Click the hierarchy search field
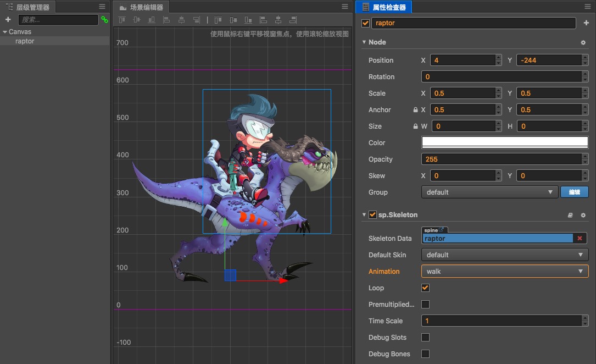This screenshot has height=364, width=596. (x=58, y=20)
